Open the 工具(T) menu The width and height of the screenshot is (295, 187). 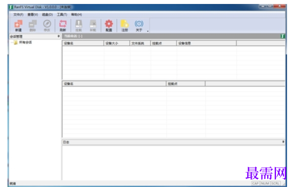[x=62, y=15]
